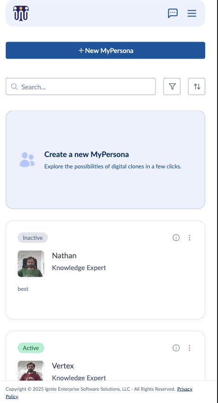Open the three-dot menu for Vertex

pos(190,348)
